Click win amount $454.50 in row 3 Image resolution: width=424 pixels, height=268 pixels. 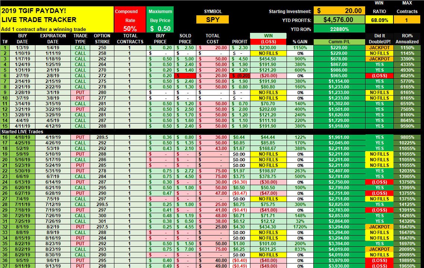(268, 59)
